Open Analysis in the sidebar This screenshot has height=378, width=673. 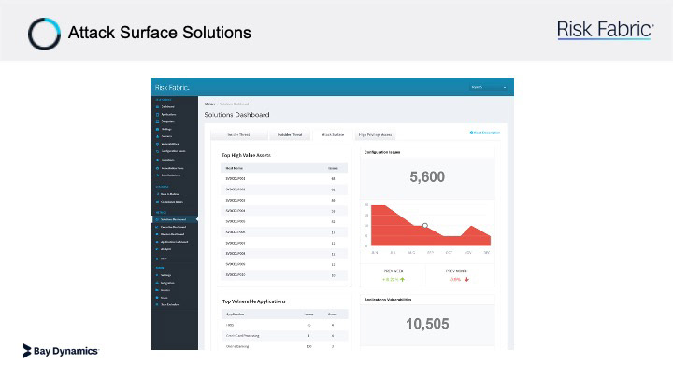pos(166,249)
